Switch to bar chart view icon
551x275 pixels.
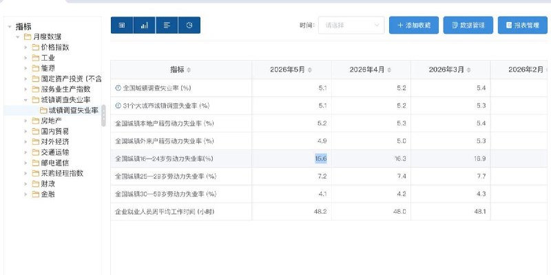[145, 26]
